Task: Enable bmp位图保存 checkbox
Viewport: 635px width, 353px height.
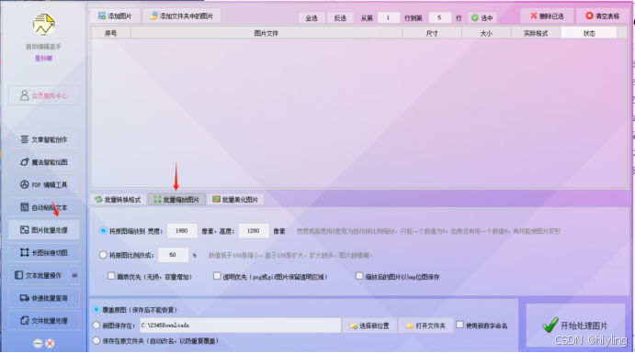Action: pos(359,276)
